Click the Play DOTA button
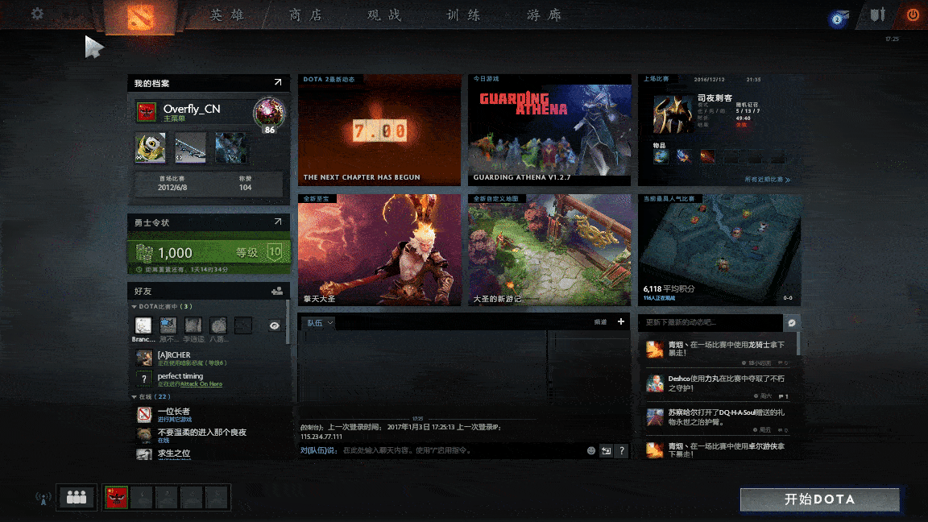The image size is (928, 522). click(820, 499)
